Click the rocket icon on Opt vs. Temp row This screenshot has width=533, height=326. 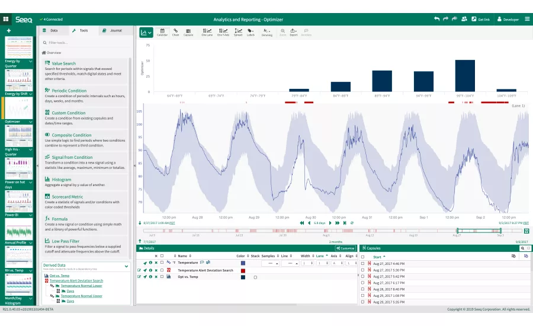point(145,277)
